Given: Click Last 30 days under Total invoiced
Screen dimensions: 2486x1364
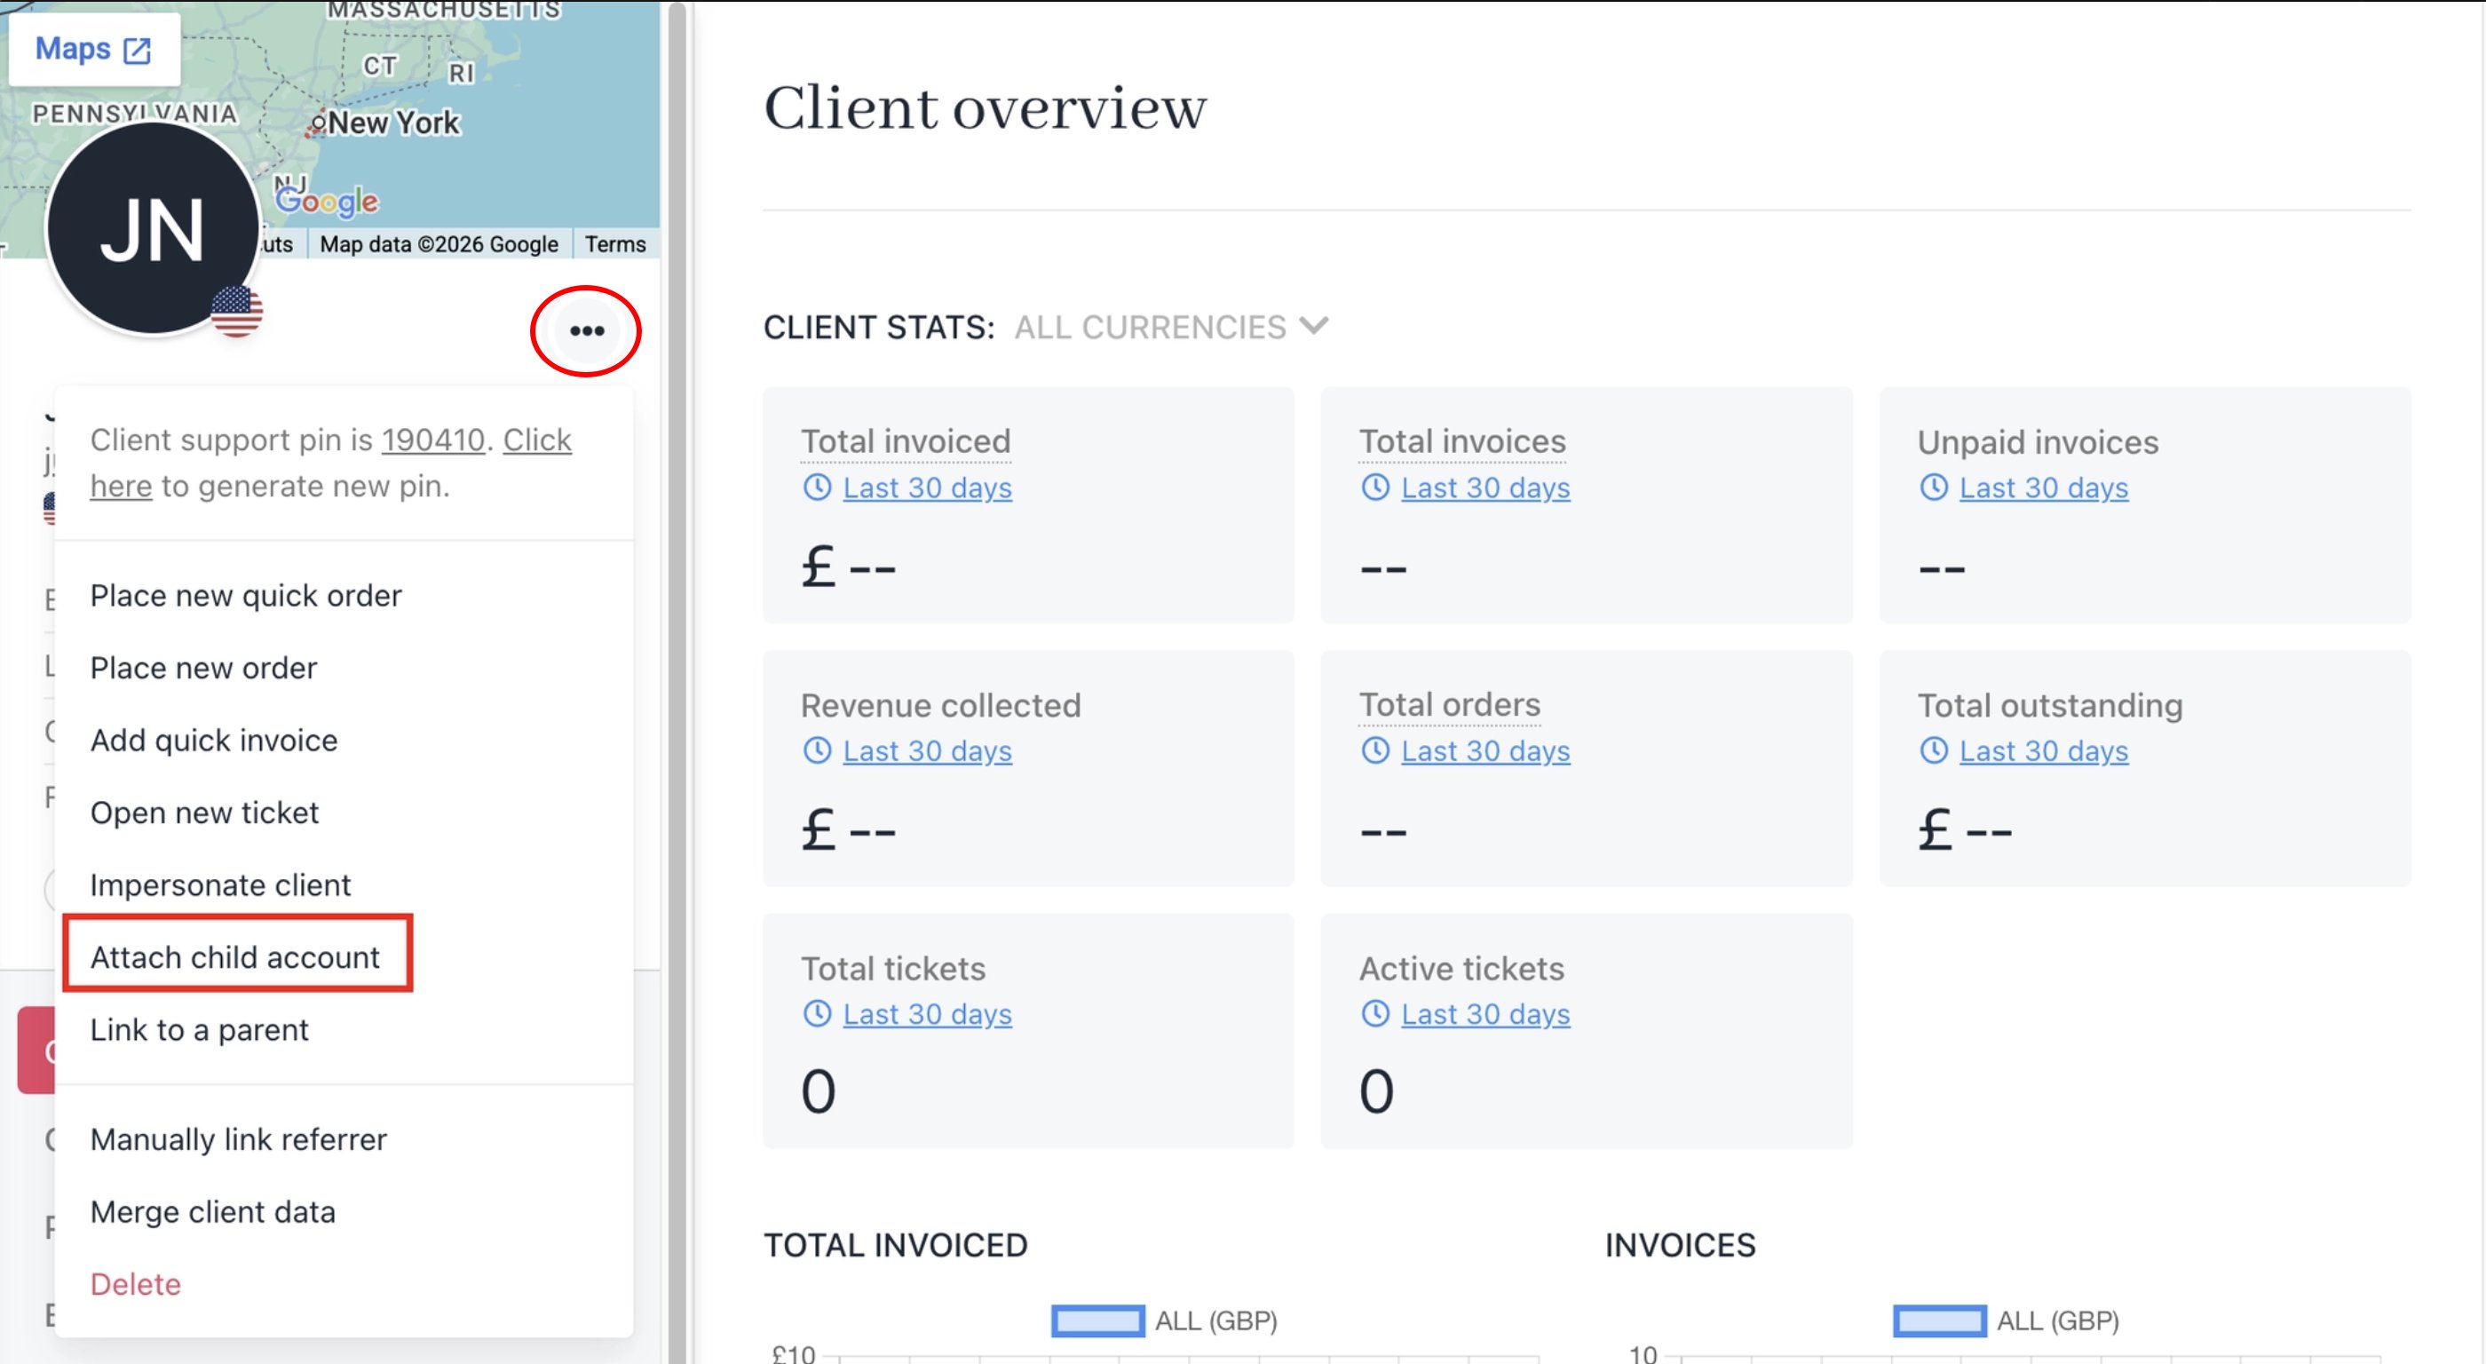Looking at the screenshot, I should click(926, 488).
